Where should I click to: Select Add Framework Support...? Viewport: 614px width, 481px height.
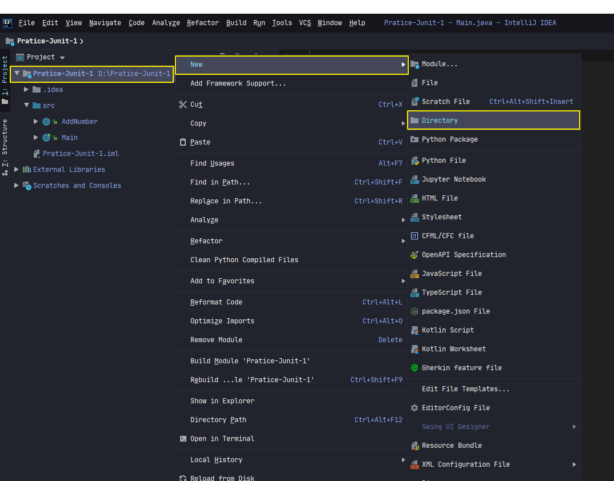point(292,83)
